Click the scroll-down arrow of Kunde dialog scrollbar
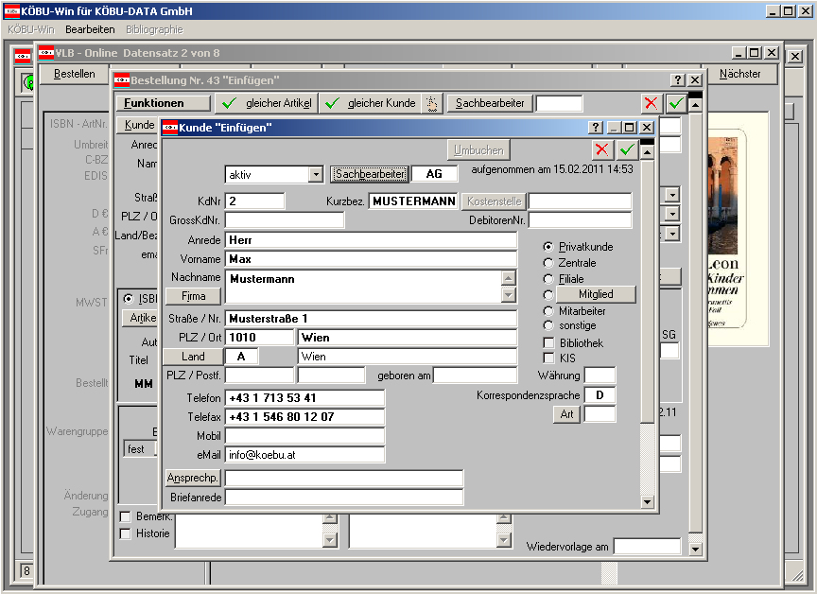The height and width of the screenshot is (594, 817). pyautogui.click(x=647, y=502)
